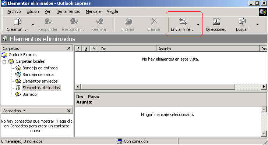This screenshot has height=145, width=268.
Task: Click 'Ningún mensaje seleccionado.' text
Action: coord(167,115)
